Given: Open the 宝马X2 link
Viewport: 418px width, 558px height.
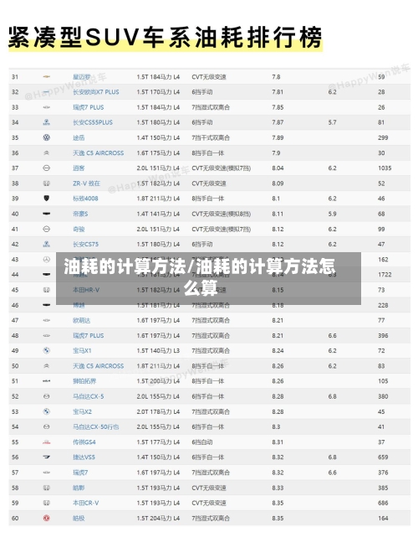Looking at the screenshot, I should [82, 411].
